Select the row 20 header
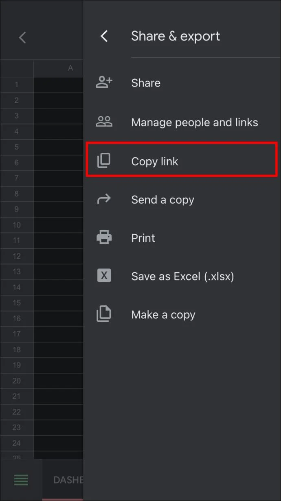This screenshot has height=501, width=281. [17, 381]
